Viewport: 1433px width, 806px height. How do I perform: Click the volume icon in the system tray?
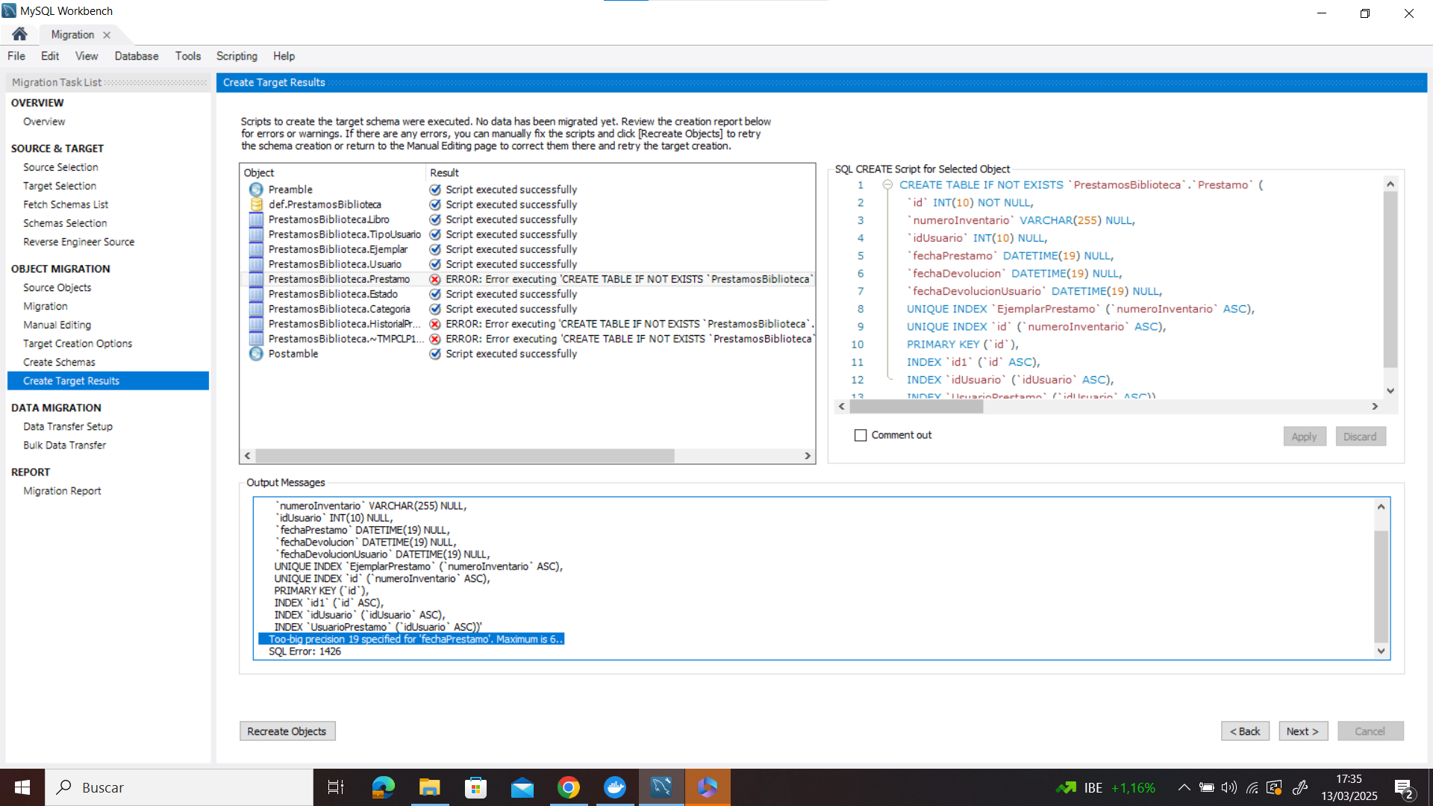tap(1228, 787)
